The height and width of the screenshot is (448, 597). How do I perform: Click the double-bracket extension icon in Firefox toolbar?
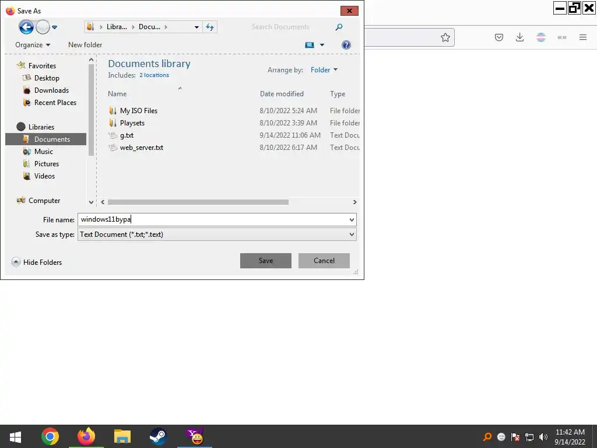click(x=562, y=37)
